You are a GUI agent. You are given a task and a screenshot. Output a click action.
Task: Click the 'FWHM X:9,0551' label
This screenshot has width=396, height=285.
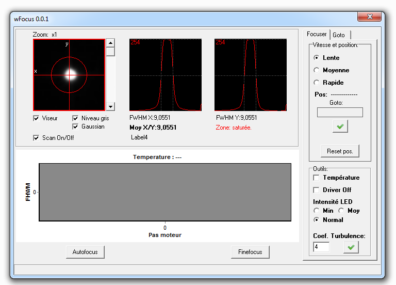pyautogui.click(x=150, y=118)
